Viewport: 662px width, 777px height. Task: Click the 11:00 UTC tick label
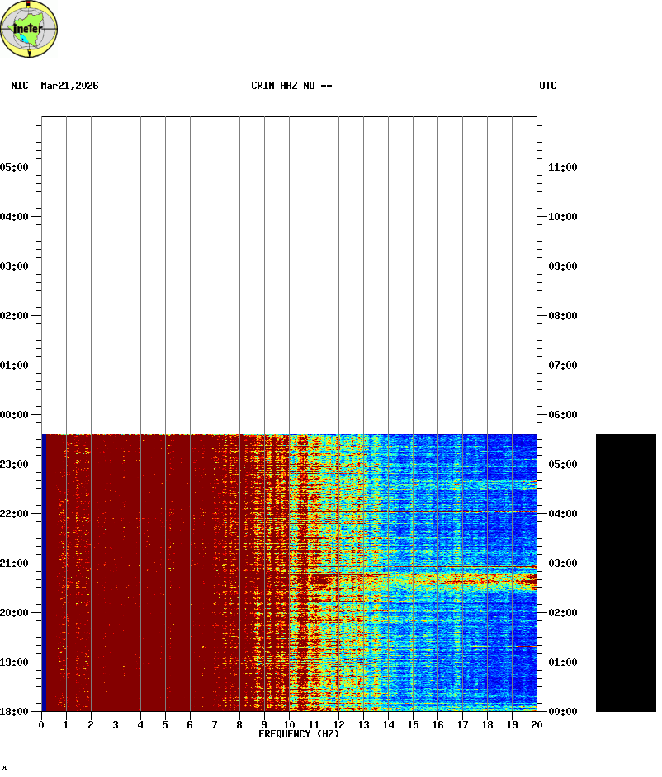[x=562, y=167]
